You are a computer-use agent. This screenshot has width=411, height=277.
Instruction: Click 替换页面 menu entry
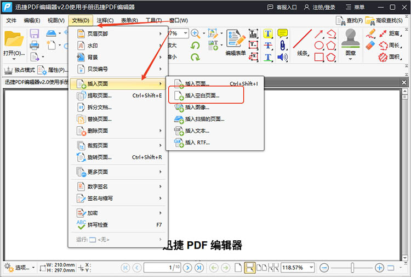tap(119, 119)
